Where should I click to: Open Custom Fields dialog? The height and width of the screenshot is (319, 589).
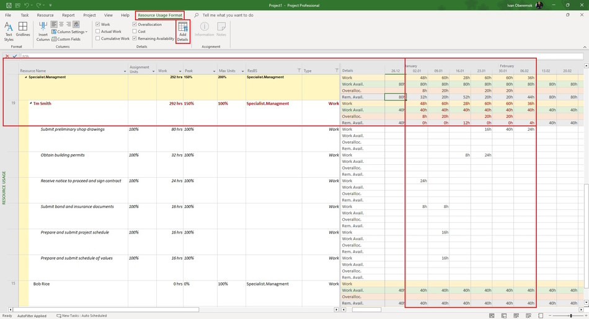tap(66, 39)
